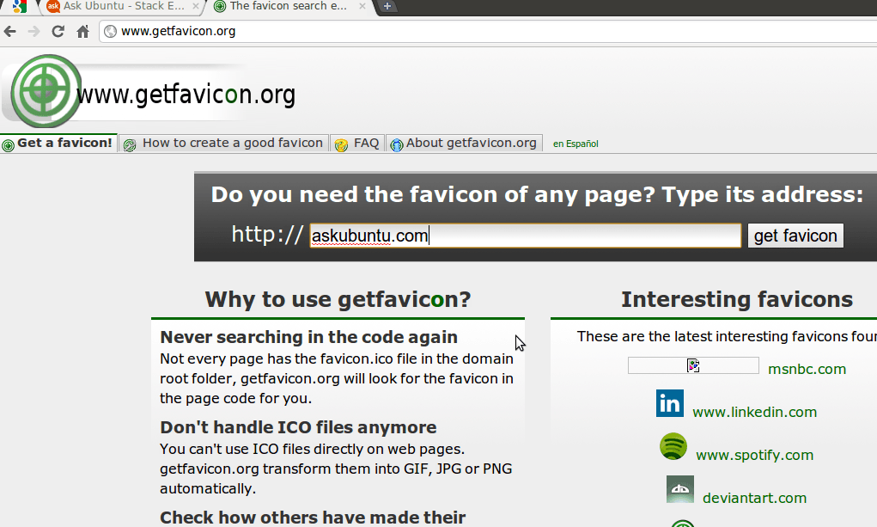877x527 pixels.
Task: Focus the askubuntu.com address input field
Action: click(x=525, y=236)
